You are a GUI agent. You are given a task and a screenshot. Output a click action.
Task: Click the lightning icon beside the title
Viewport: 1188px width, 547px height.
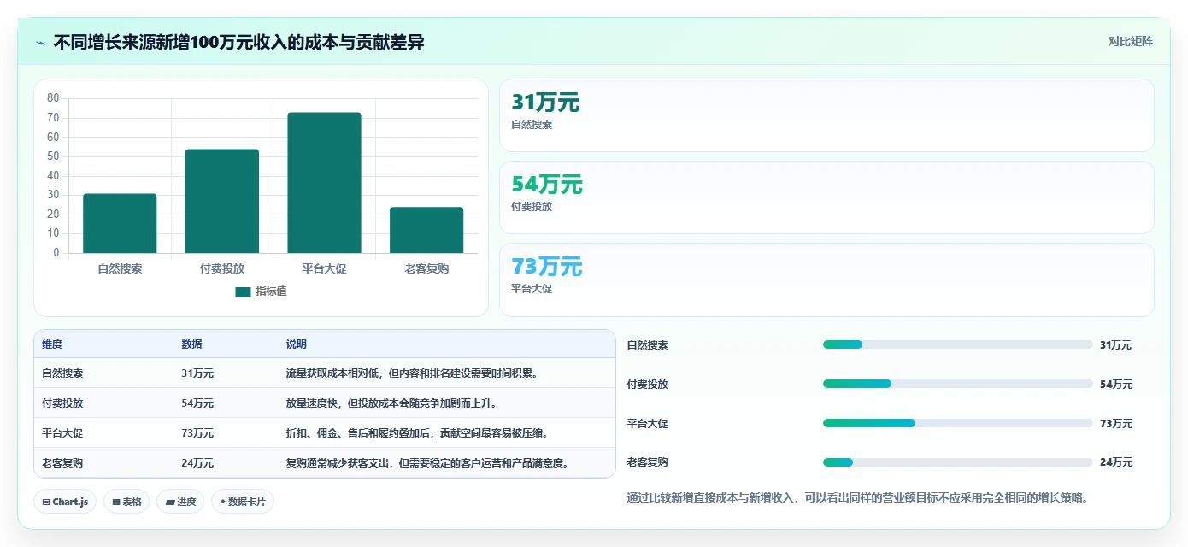coord(41,43)
